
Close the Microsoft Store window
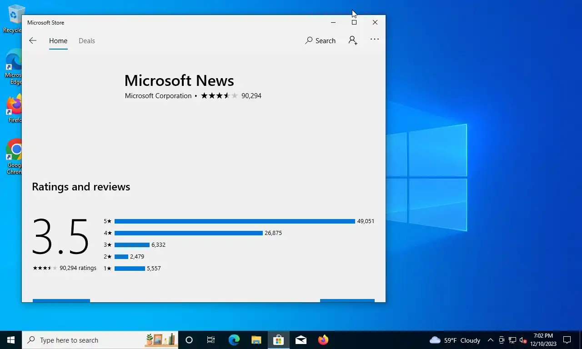pos(375,22)
